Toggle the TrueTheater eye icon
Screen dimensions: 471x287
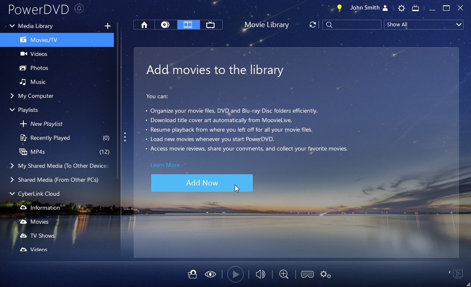tap(210, 274)
